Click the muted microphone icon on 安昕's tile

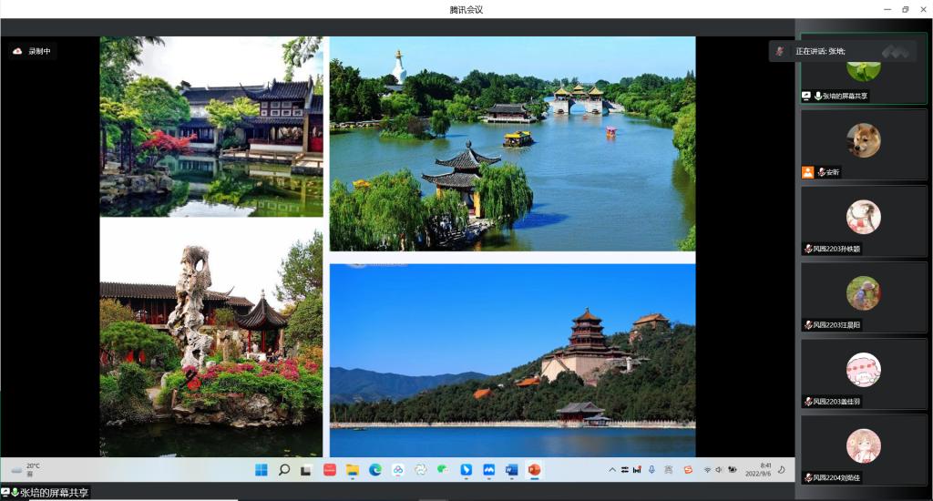pos(821,172)
